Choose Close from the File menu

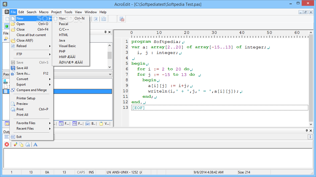point(31,29)
